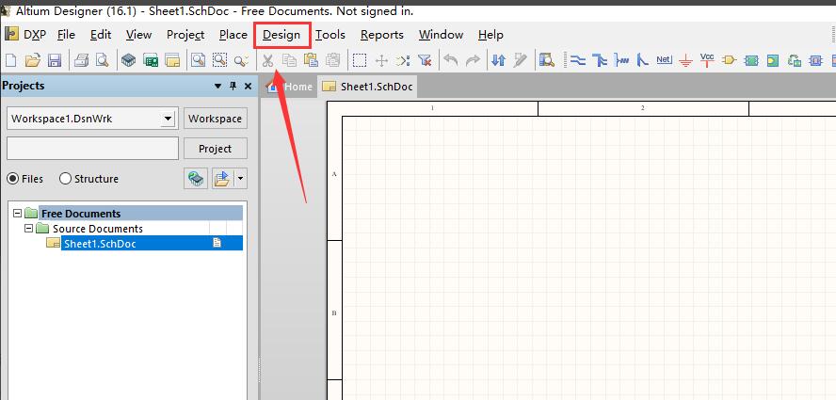Click the open-folder icon in Projects panel
The height and width of the screenshot is (400, 836).
[x=222, y=179]
